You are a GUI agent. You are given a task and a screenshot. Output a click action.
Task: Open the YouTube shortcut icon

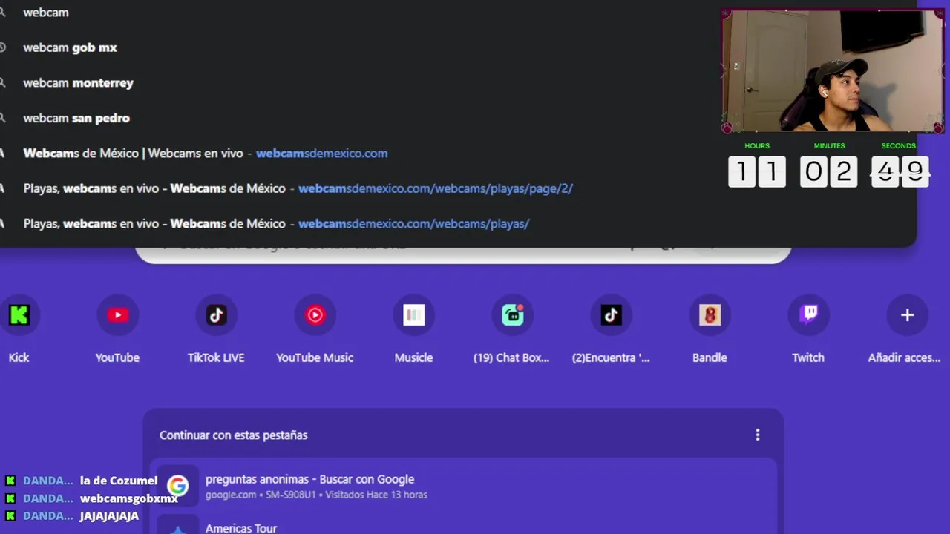pyautogui.click(x=117, y=315)
